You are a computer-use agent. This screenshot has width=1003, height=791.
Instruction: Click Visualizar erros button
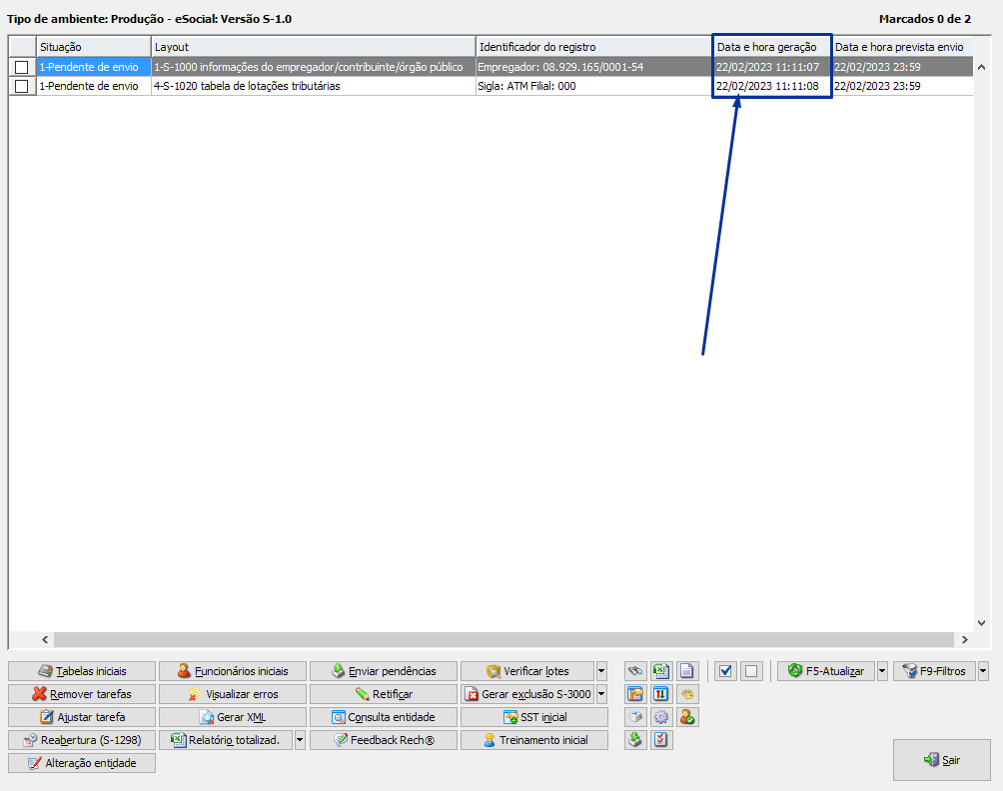233,694
